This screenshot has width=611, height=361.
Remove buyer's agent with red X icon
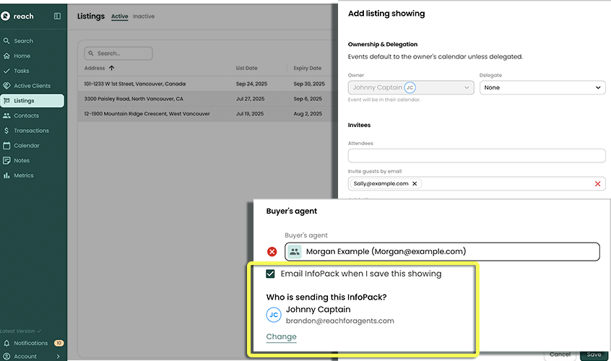tap(272, 252)
